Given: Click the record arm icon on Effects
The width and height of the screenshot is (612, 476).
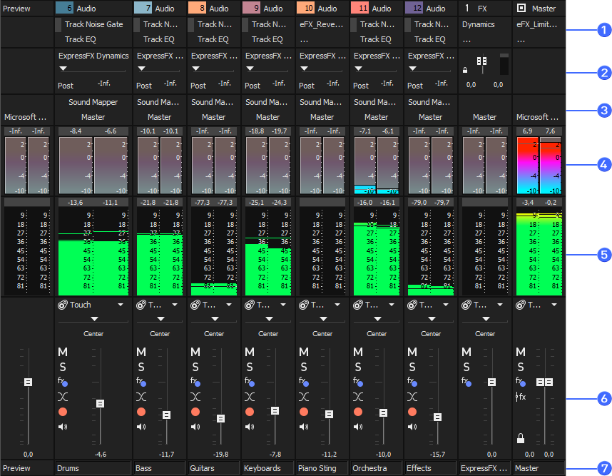Looking at the screenshot, I should coord(412,412).
